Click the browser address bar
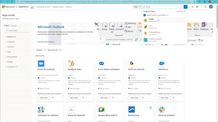218x122 pixels. tap(105, 1)
